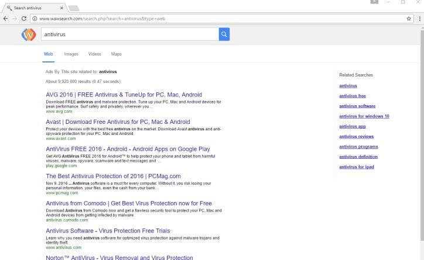The width and height of the screenshot is (424, 260).
Task: Switch to the Videos tab
Action: click(95, 54)
